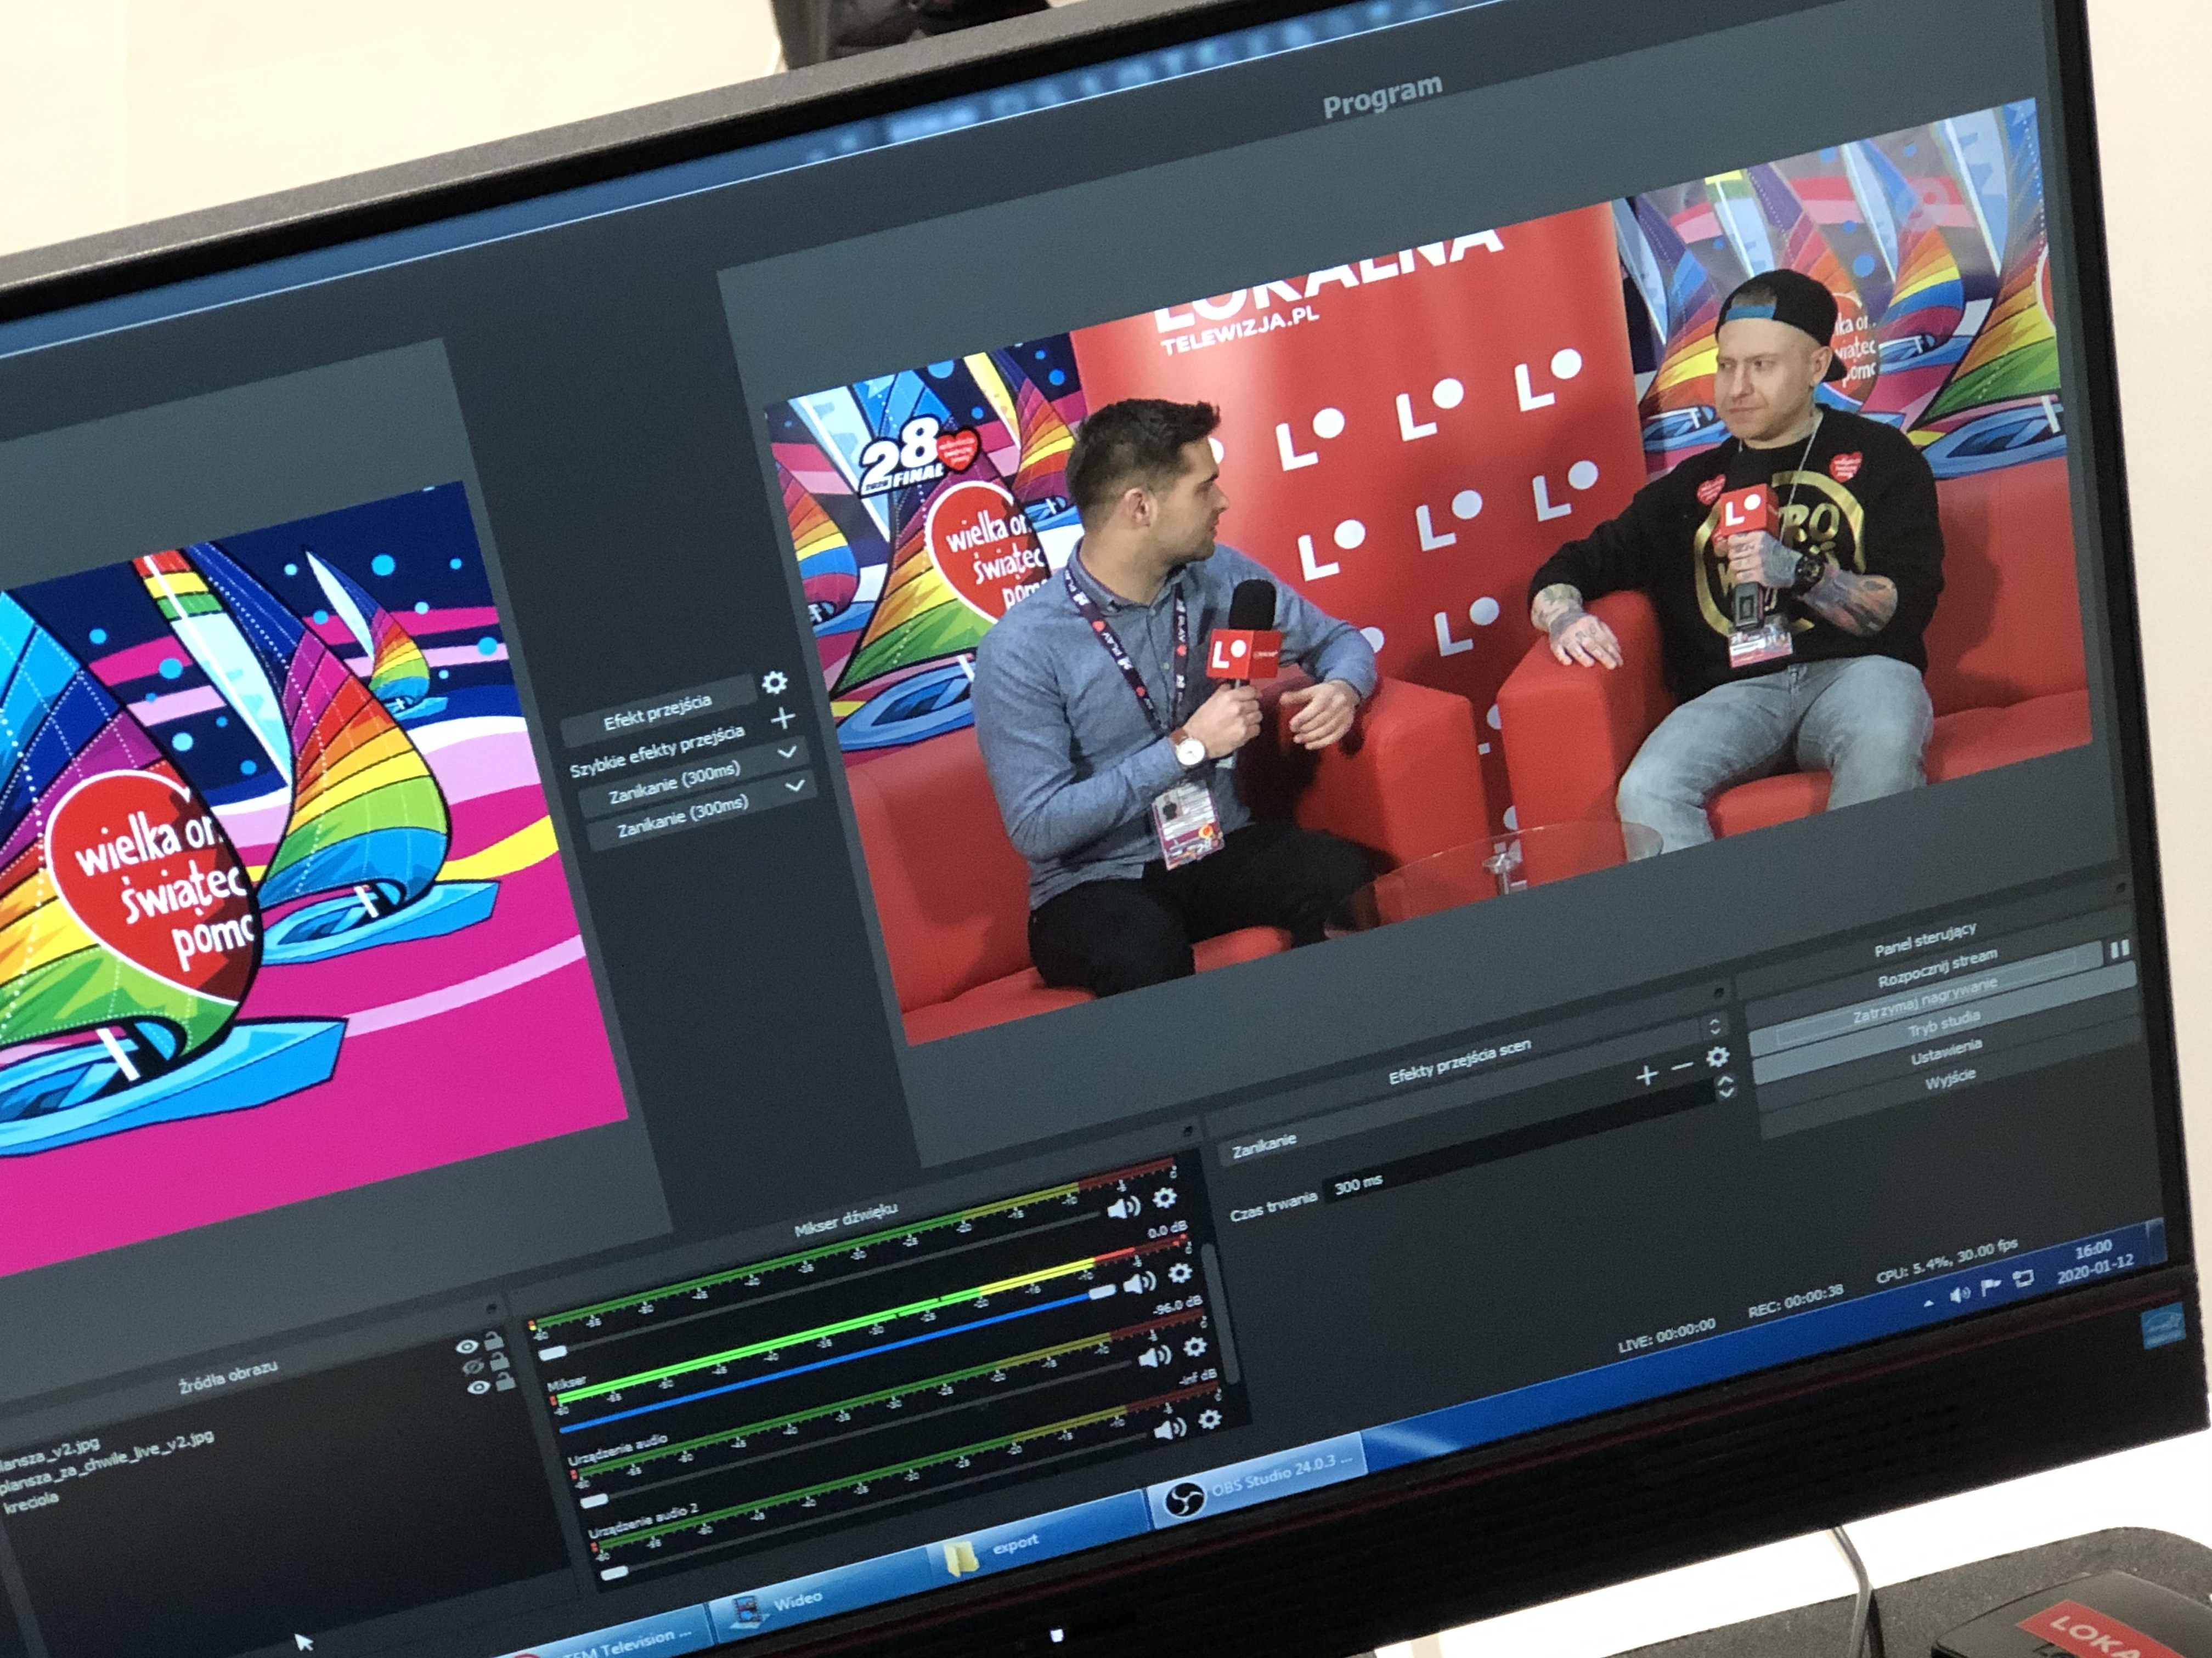Image resolution: width=2212 pixels, height=1658 pixels.
Task: Toggle lock icon on the third source
Action: [506, 1382]
